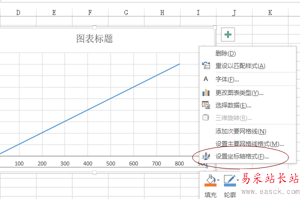Click axis label 300

(65, 163)
